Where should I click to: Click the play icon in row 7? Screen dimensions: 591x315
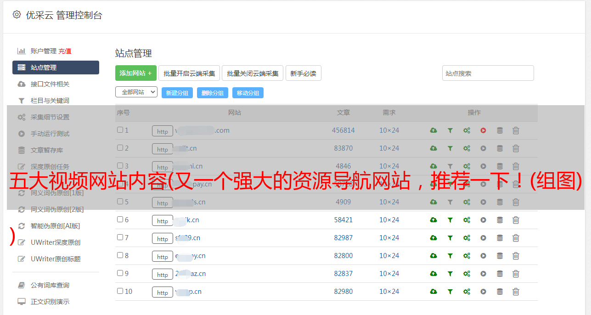[483, 238]
